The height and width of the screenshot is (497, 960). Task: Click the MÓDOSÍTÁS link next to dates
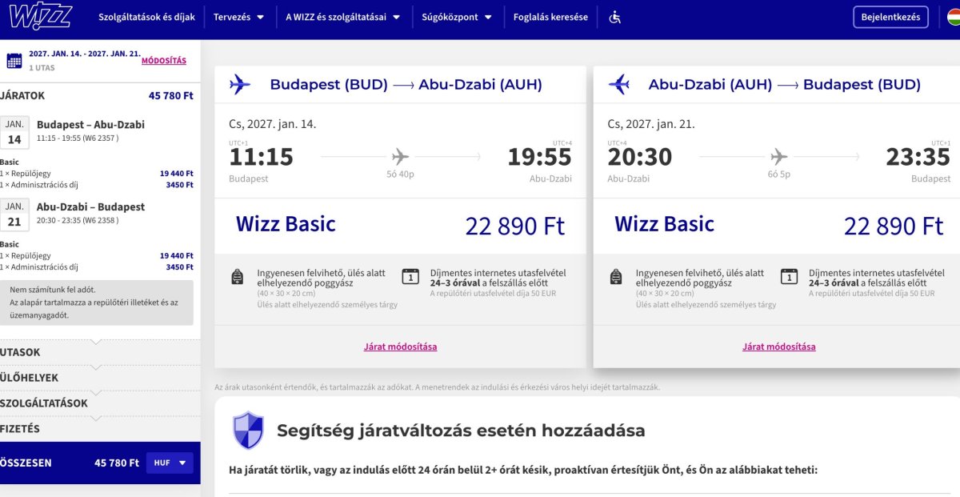pyautogui.click(x=164, y=61)
